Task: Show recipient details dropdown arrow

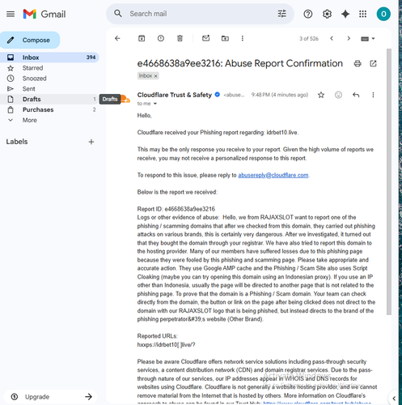Action: pyautogui.click(x=155, y=104)
